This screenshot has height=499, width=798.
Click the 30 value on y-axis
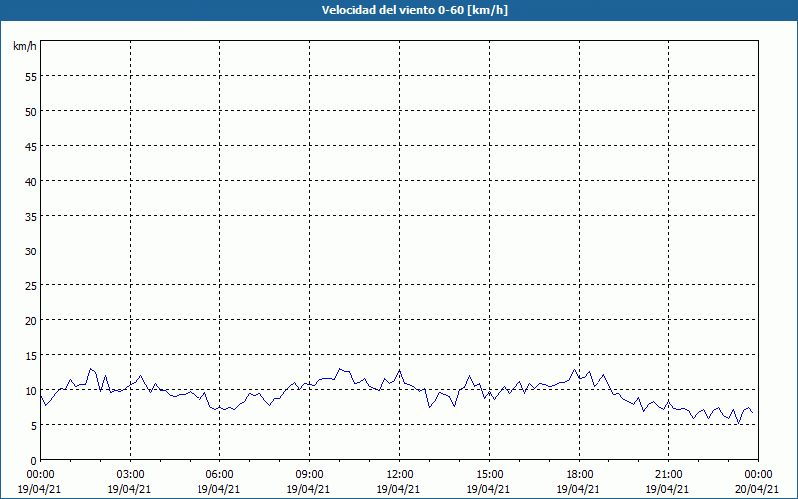click(31, 251)
